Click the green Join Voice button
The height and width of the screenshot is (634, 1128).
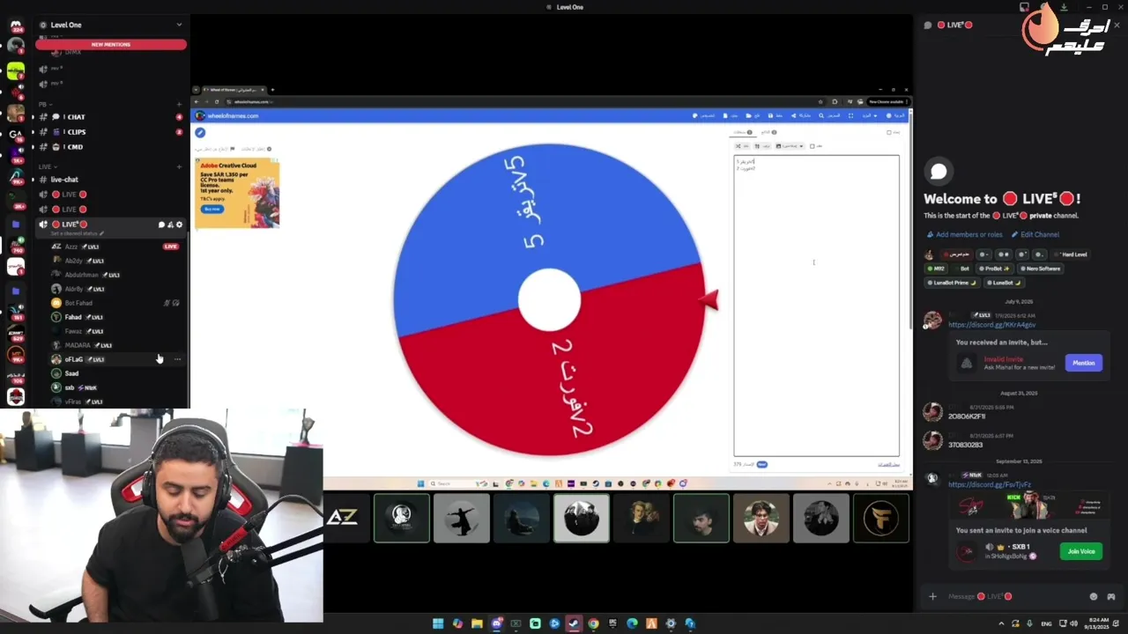pos(1080,551)
